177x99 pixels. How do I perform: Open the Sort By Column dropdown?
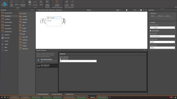(x=162, y=42)
